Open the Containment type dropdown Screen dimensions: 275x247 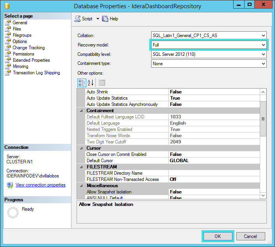(x=263, y=64)
